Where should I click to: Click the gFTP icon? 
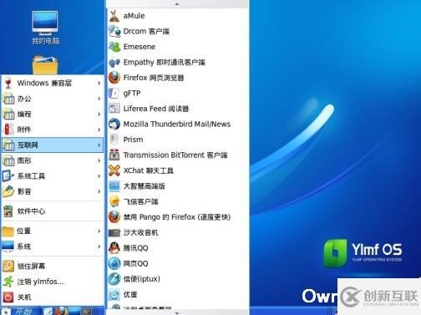point(114,93)
